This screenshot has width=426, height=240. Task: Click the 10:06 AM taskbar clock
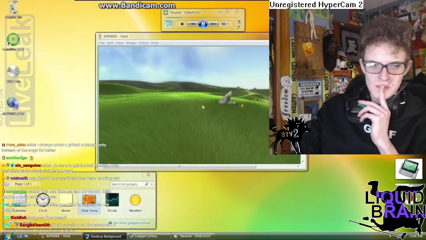[415, 236]
